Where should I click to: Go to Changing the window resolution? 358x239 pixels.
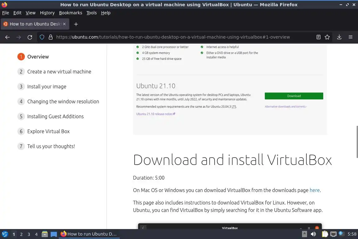click(x=58, y=101)
